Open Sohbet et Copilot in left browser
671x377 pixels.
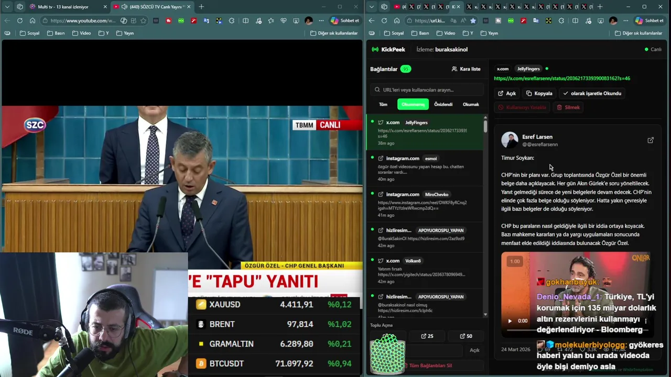344,20
